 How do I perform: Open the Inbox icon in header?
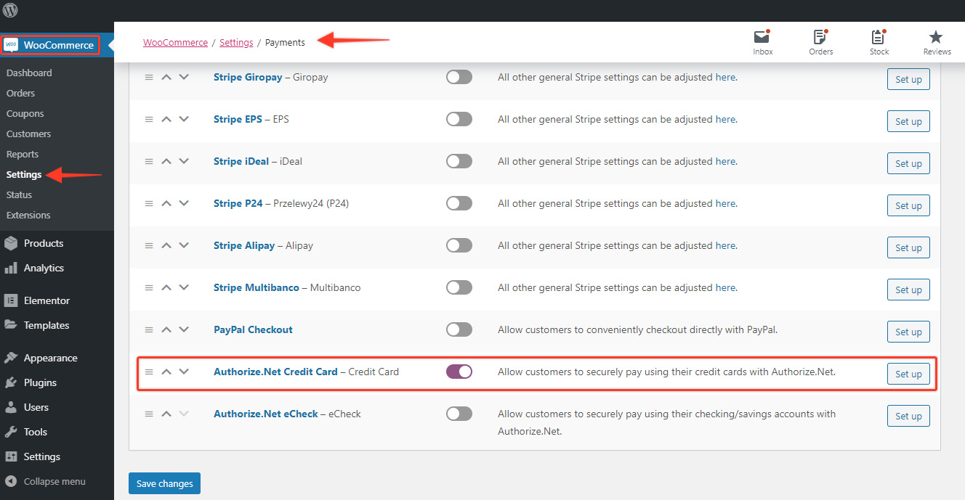[x=762, y=38]
